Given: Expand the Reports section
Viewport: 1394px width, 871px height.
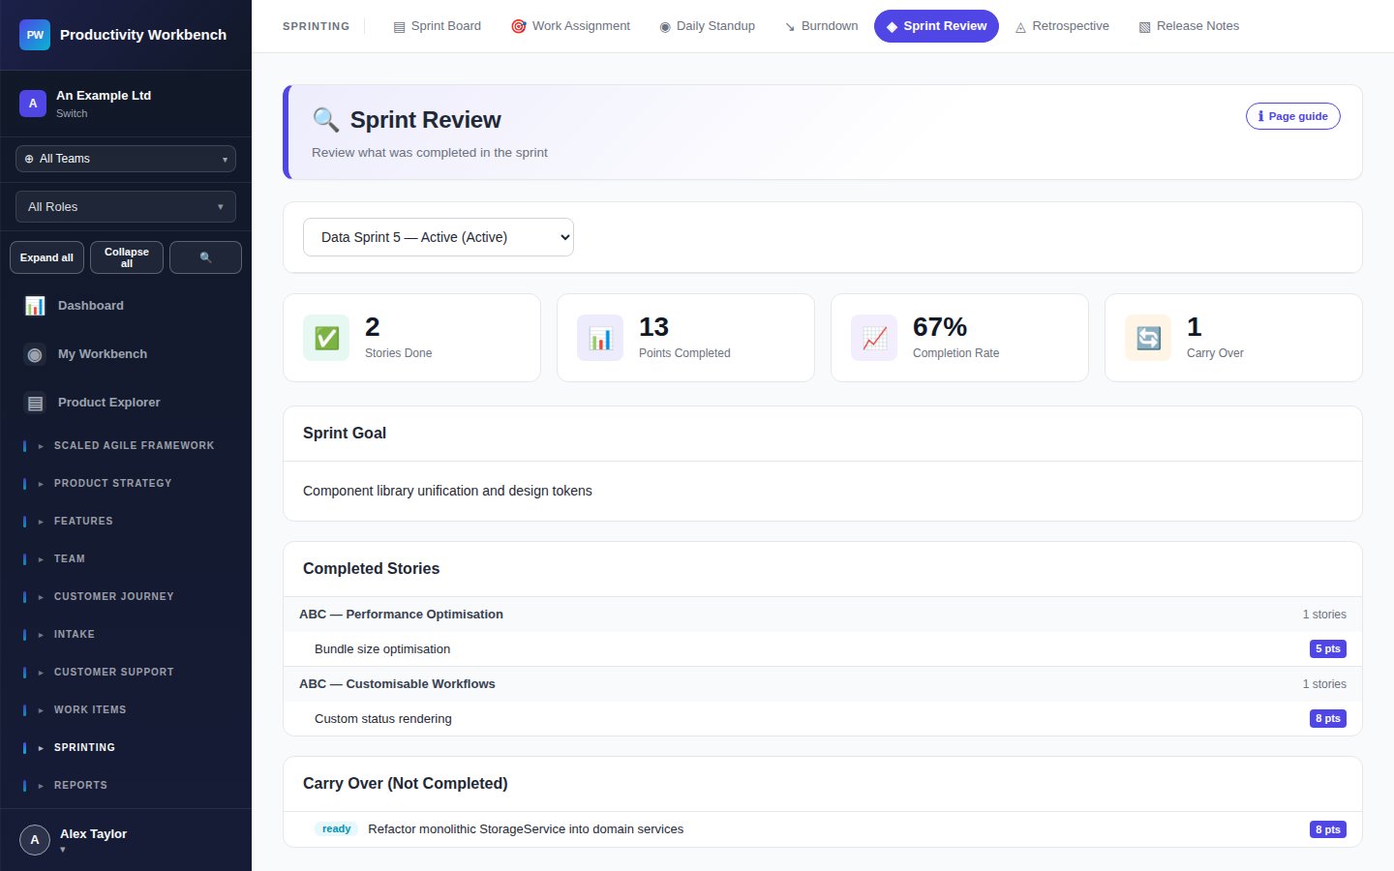Looking at the screenshot, I should (x=126, y=786).
